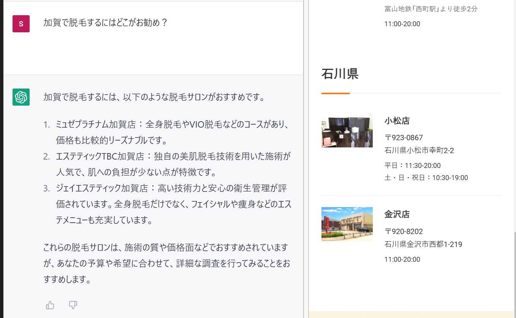Click the list item ジェイエステティック加賀店
Image resolution: width=516 pixels, height=318 pixels.
(x=174, y=204)
